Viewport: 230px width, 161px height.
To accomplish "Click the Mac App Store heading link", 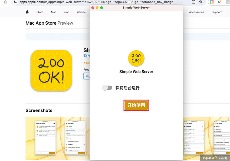I will pos(41,23).
